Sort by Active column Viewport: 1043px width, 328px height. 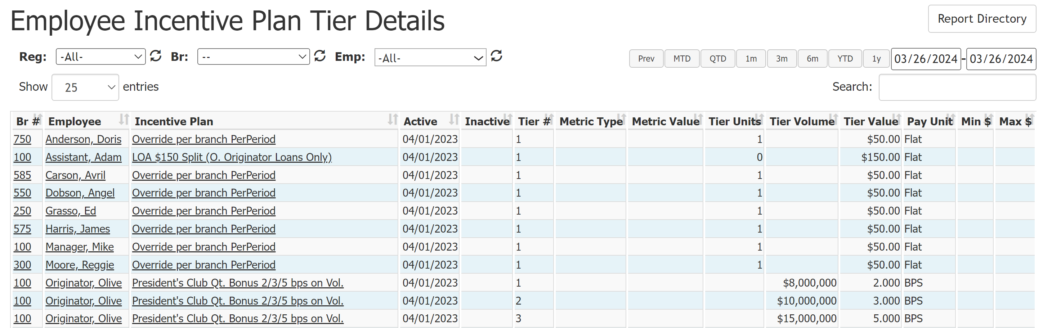pos(430,121)
